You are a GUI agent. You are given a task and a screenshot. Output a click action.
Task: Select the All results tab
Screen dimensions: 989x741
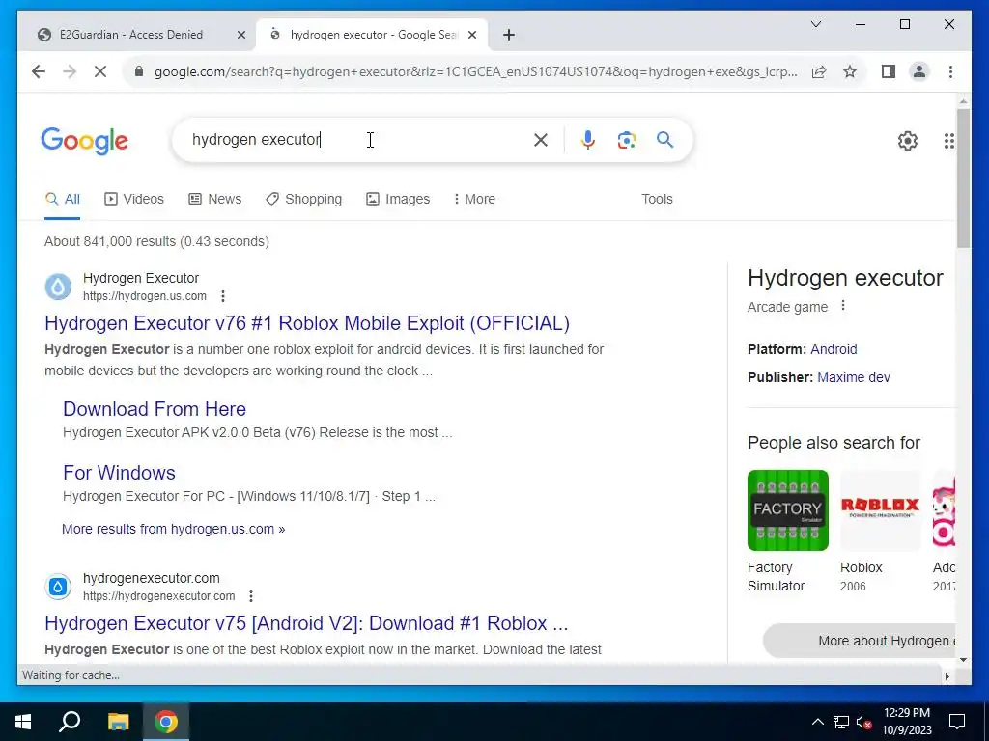click(x=63, y=199)
